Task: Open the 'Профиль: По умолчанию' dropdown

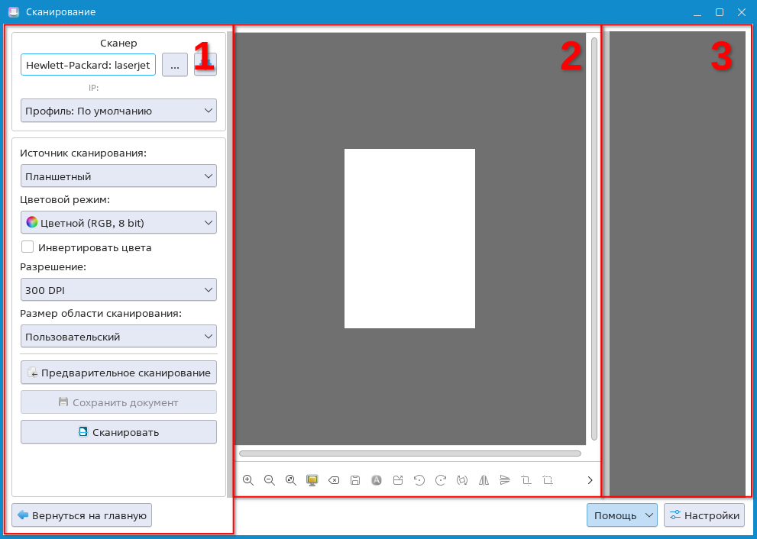Action: coord(118,111)
